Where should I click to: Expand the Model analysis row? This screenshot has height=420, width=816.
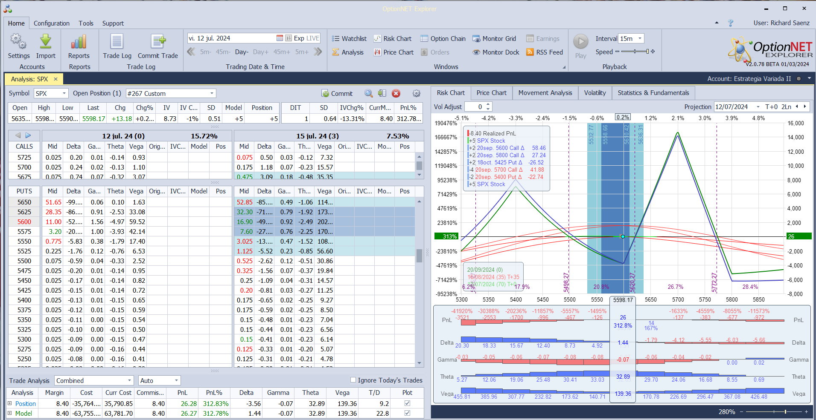(10, 413)
